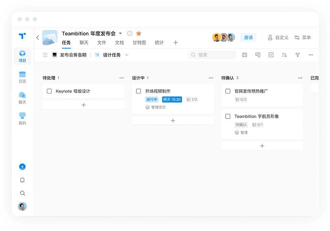Viewport: 330px width, 231px height.
Task: Open toolbar more options ellipsis
Action: click(x=311, y=55)
